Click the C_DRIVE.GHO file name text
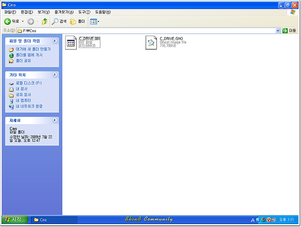Screen dimensions: 301x227 coord(171,38)
